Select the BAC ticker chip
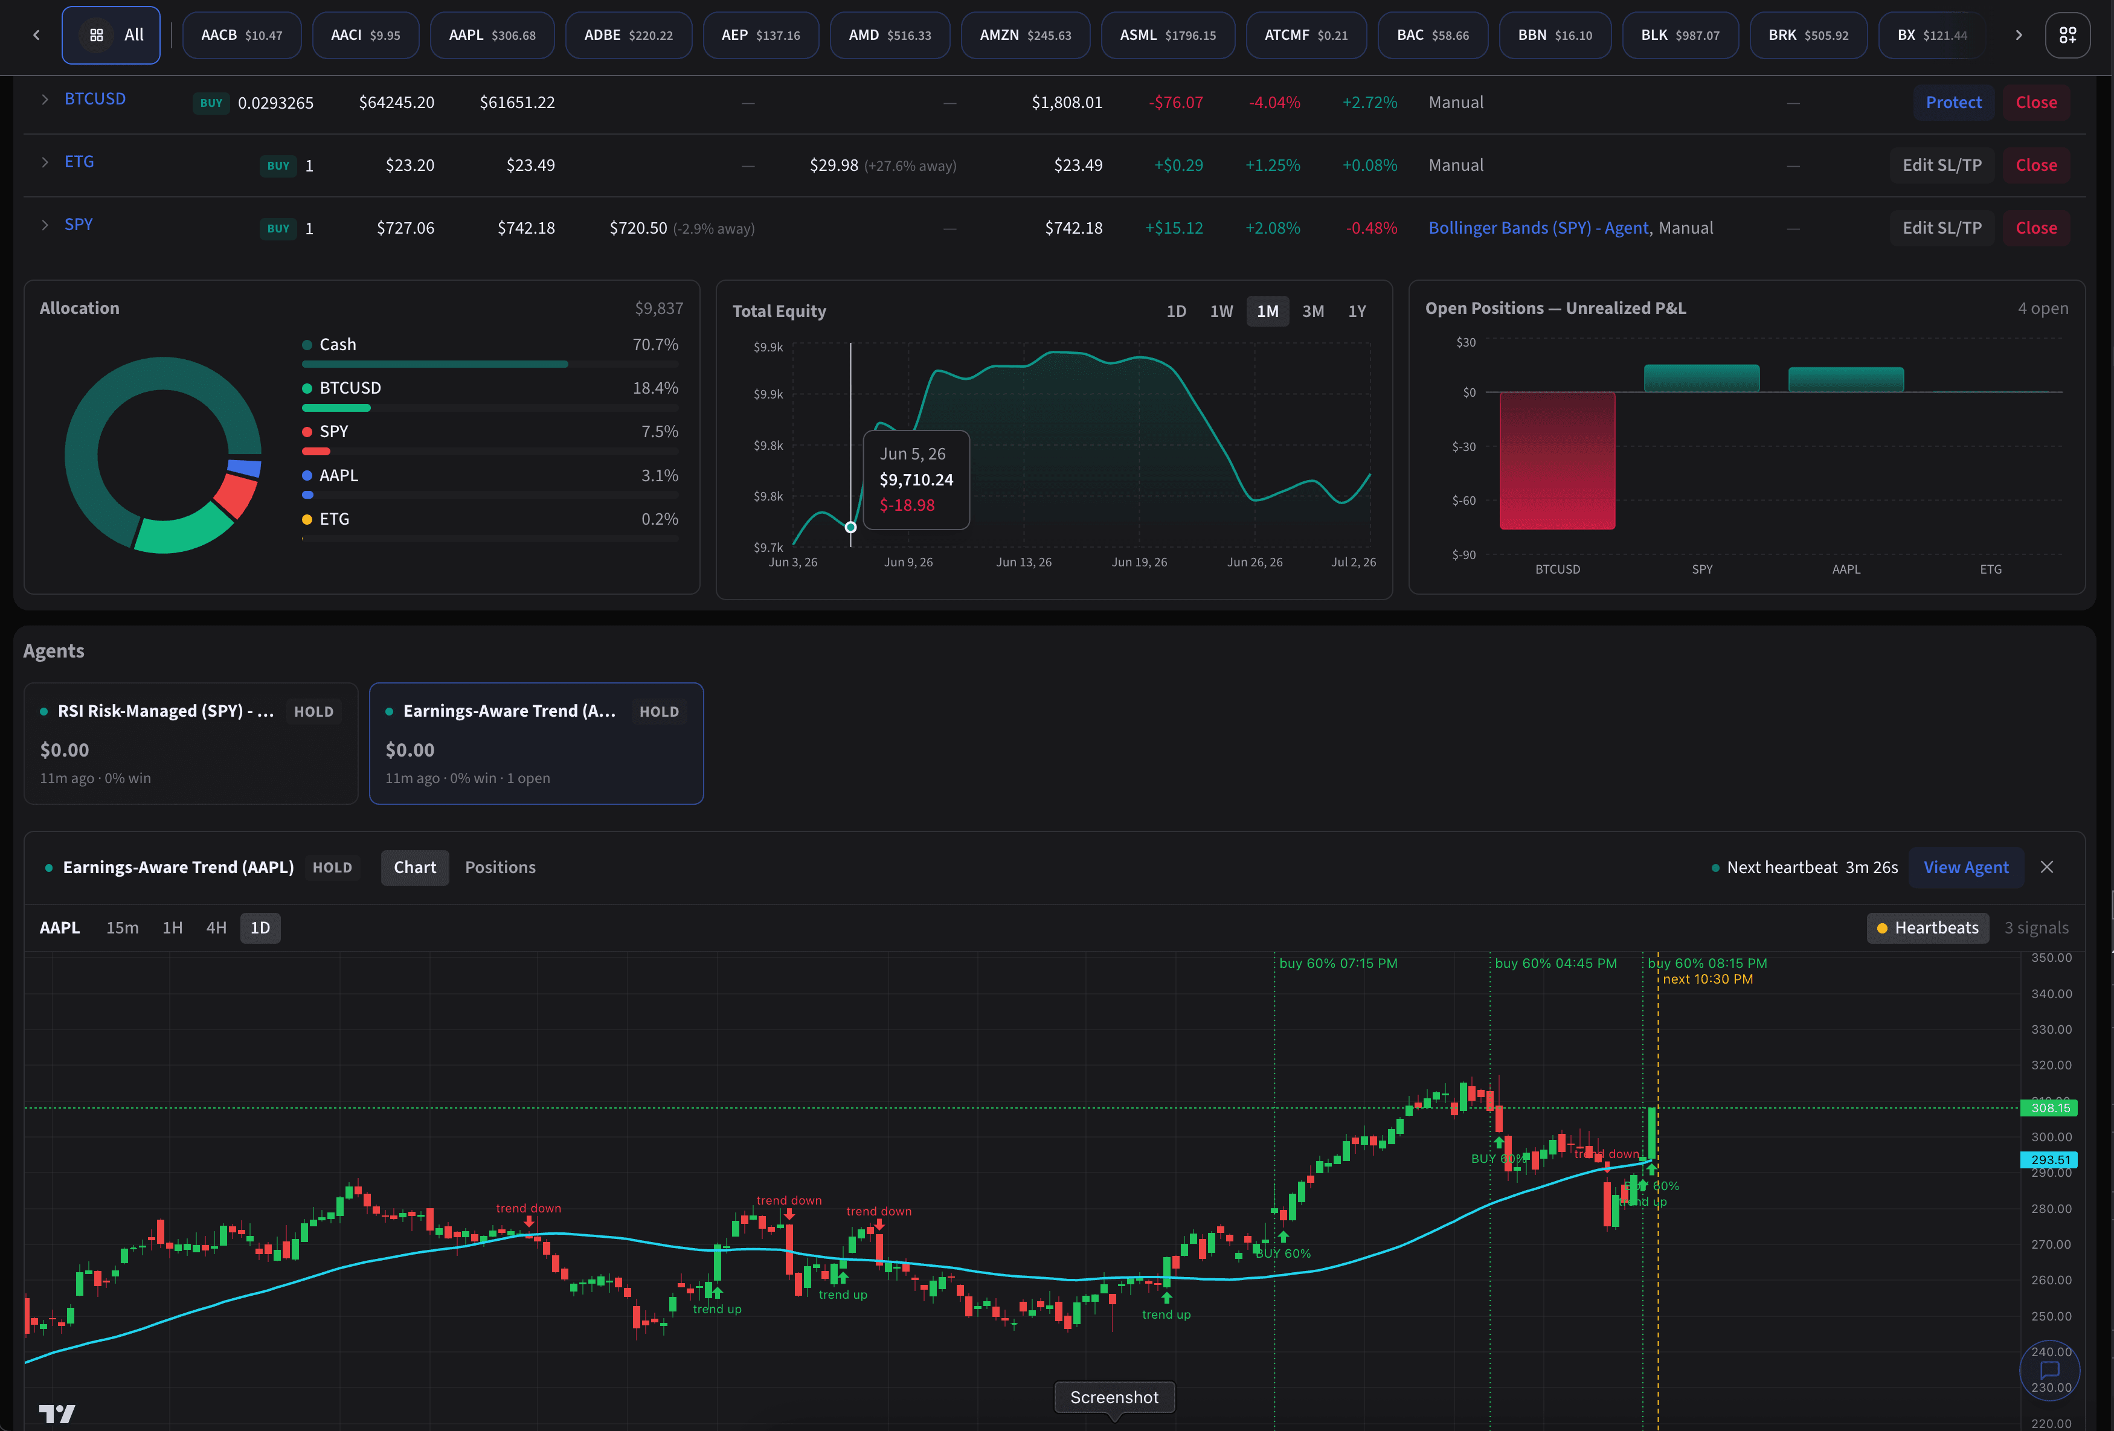Viewport: 2114px width, 1431px height. tap(1433, 34)
